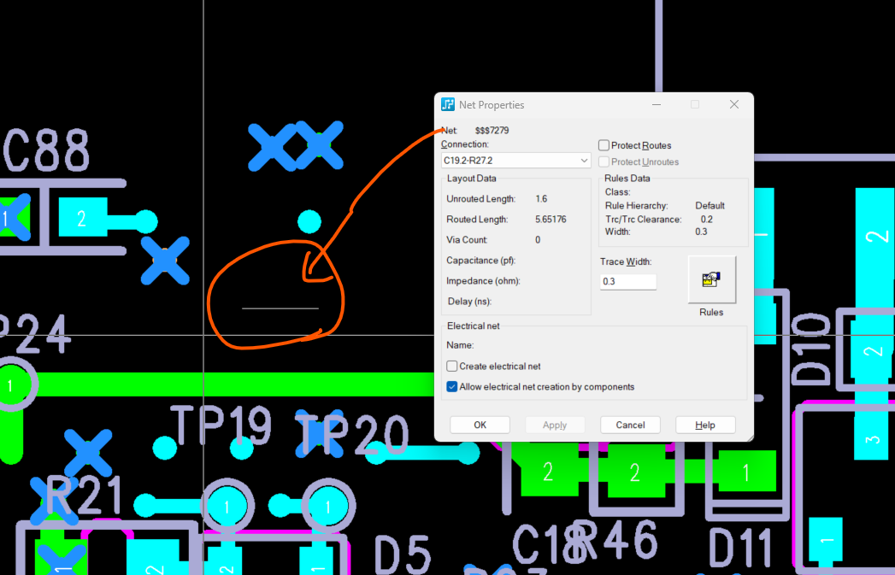The width and height of the screenshot is (895, 575).
Task: Uncheck Allow electrical net creation by components
Action: [452, 387]
